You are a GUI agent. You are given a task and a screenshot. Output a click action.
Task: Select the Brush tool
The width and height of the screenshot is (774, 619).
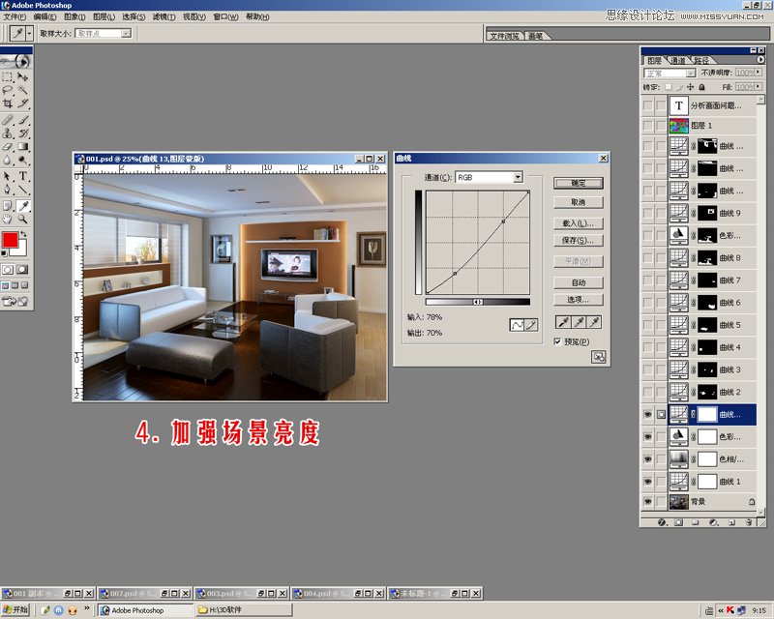pos(22,120)
